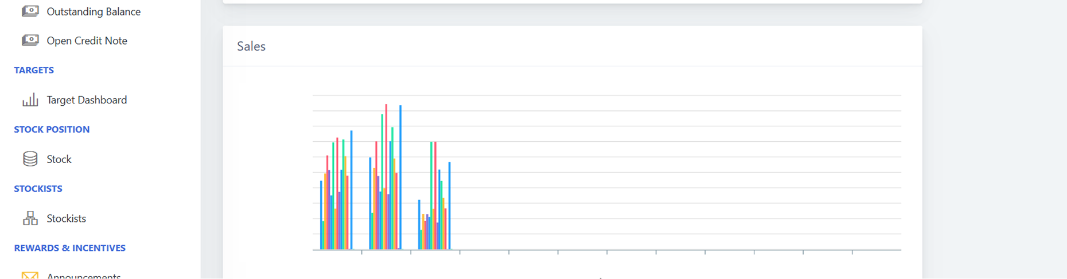Screen dimensions: 1067x279
Task: Click the TARGETS section header
Action: tap(34, 70)
